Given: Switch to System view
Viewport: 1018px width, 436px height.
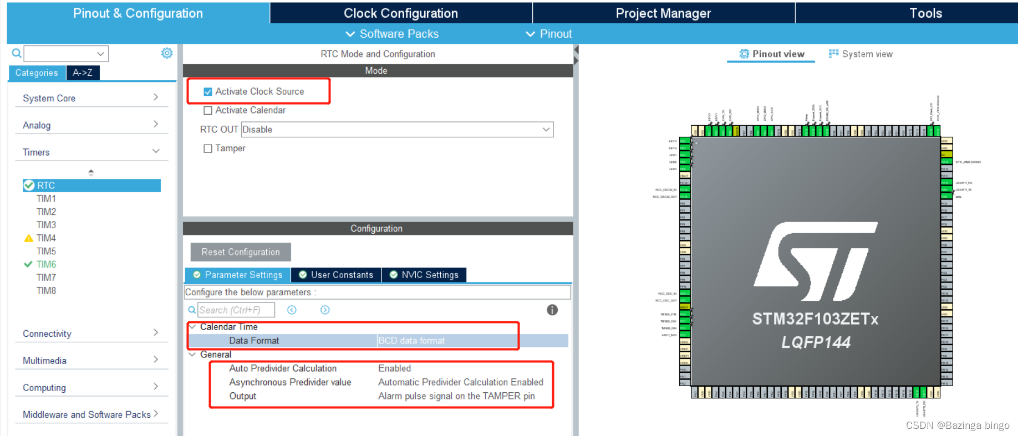Looking at the screenshot, I should tap(861, 54).
